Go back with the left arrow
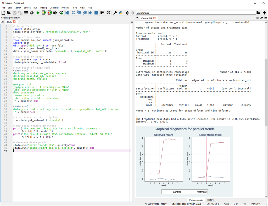The height and width of the screenshot is (206, 268). tap(127, 13)
